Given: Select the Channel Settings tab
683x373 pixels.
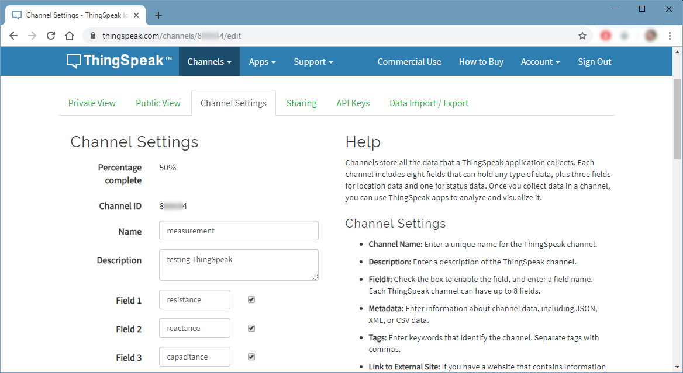Looking at the screenshot, I should 233,103.
